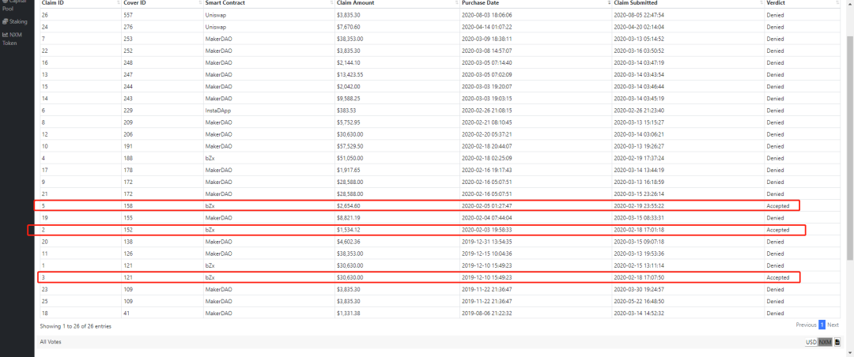The image size is (854, 357).
Task: Click purchase date 2019-12-15 10:04:36
Action: (486, 254)
